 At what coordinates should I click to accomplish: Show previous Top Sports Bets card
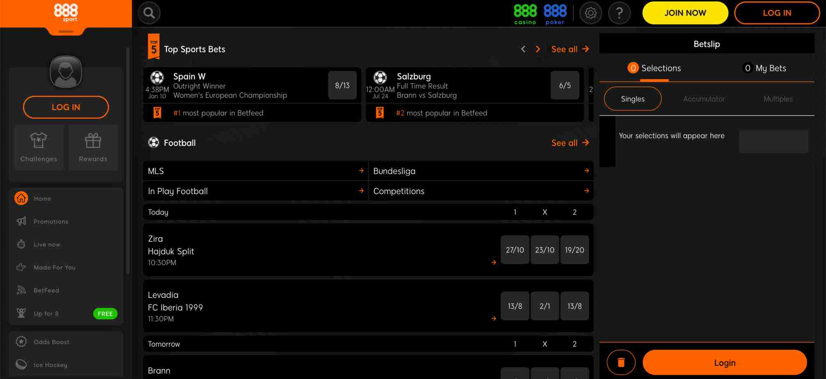(x=523, y=49)
